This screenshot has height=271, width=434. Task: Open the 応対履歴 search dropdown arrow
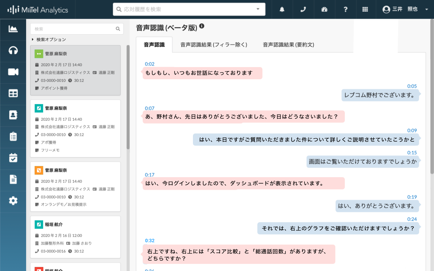click(258, 9)
